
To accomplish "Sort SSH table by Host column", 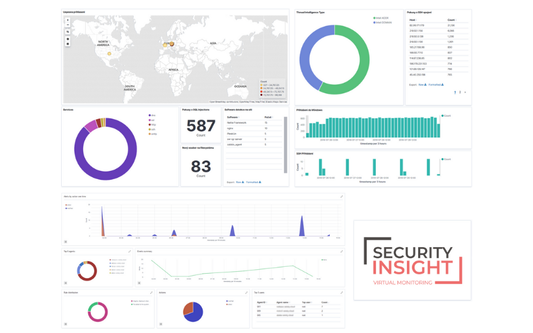I will click(413, 20).
